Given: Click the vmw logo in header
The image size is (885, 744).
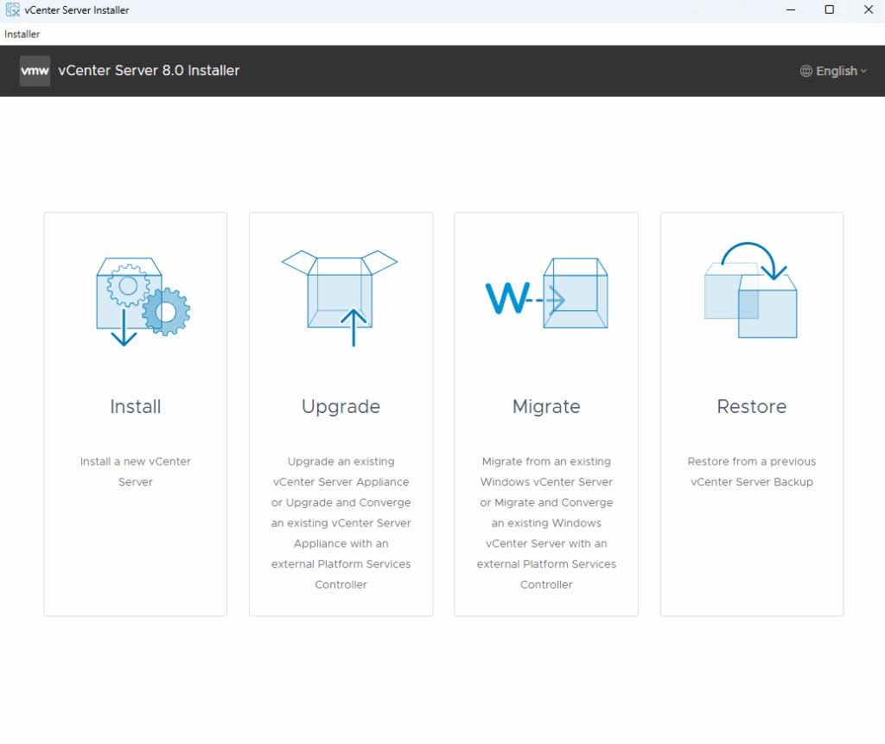Looking at the screenshot, I should click(x=35, y=71).
